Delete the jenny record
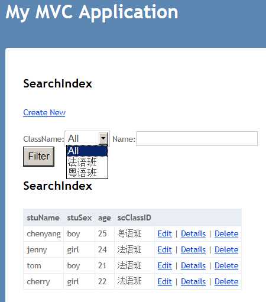The image size is (266, 302). [226, 250]
